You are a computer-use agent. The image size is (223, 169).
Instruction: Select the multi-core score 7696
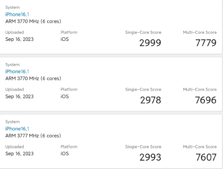click(206, 100)
